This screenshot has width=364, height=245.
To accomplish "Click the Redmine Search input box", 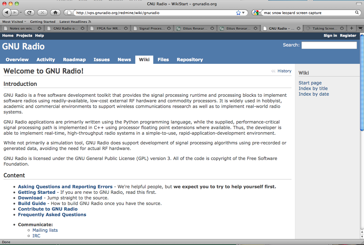I will (329, 45).
